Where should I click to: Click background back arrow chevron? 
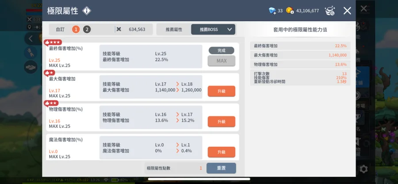point(31,38)
